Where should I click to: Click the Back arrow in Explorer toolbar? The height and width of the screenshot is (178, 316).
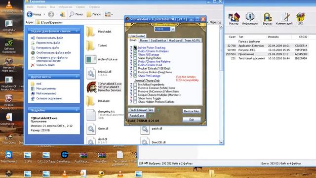(30, 14)
